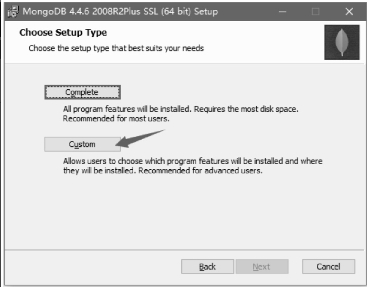
Task: Click the disabled Next button
Action: coord(262,266)
